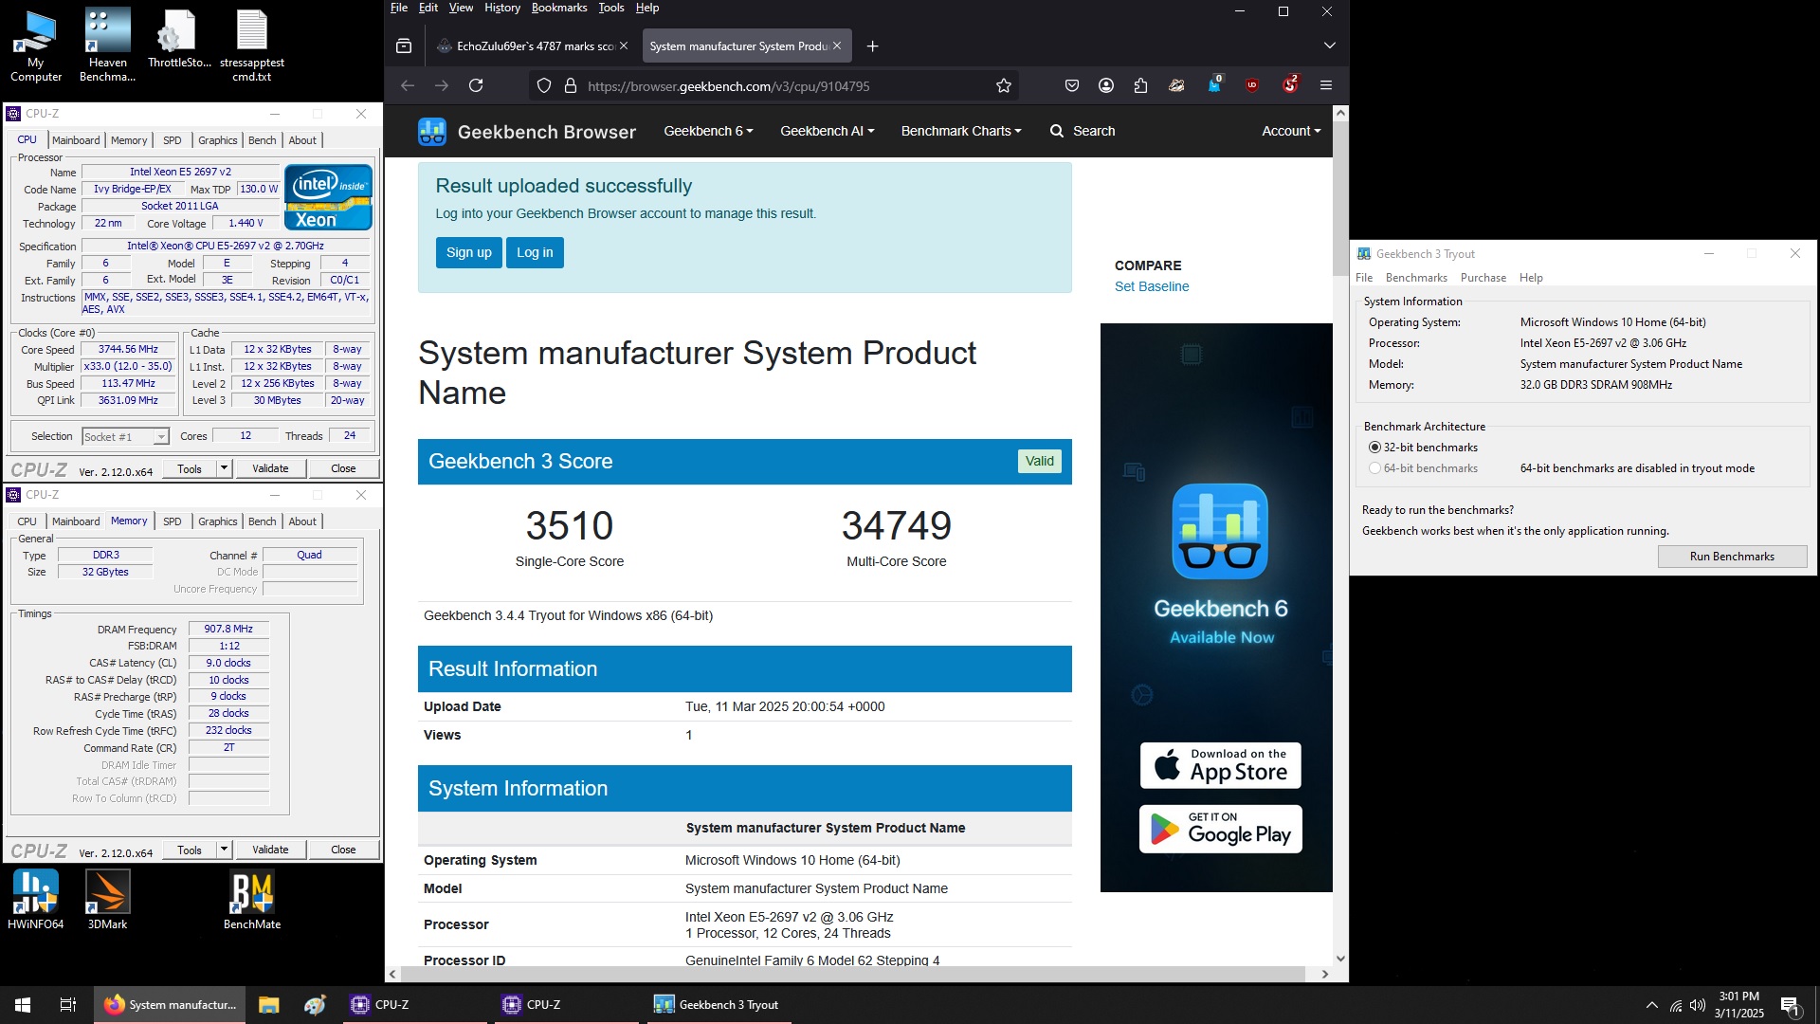
Task: Open Tools dropdown arrow in CPU-Z CPU window
Action: pyautogui.click(x=225, y=468)
